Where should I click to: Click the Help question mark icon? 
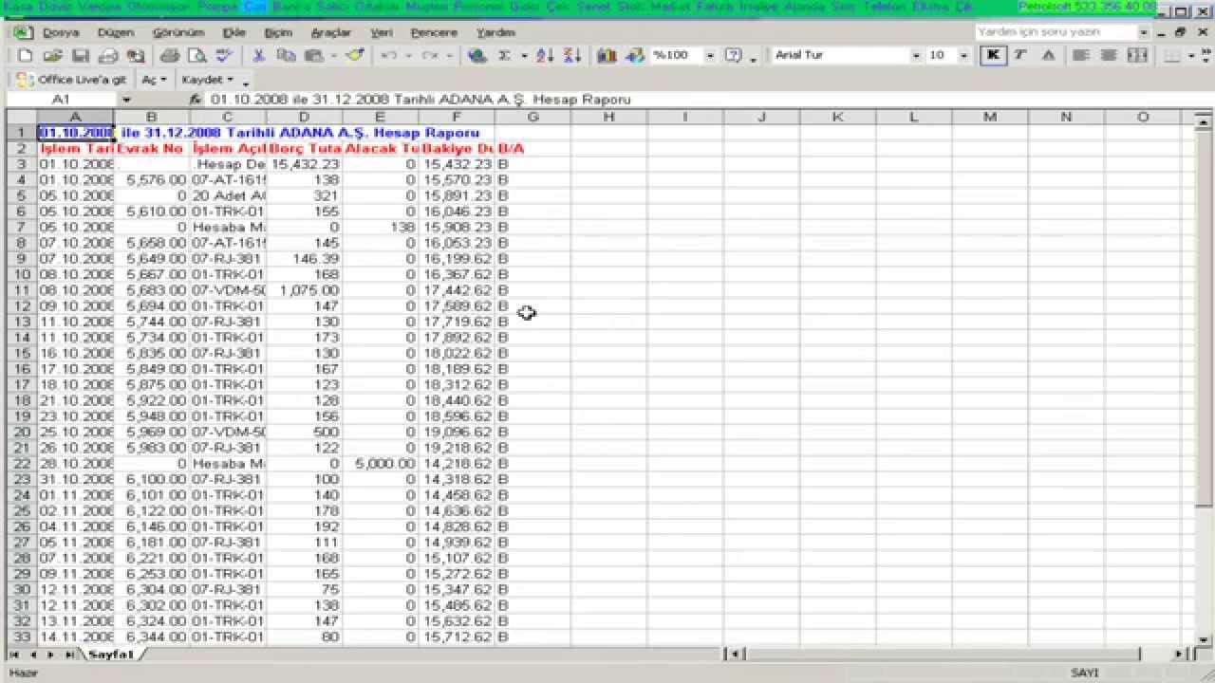point(733,56)
